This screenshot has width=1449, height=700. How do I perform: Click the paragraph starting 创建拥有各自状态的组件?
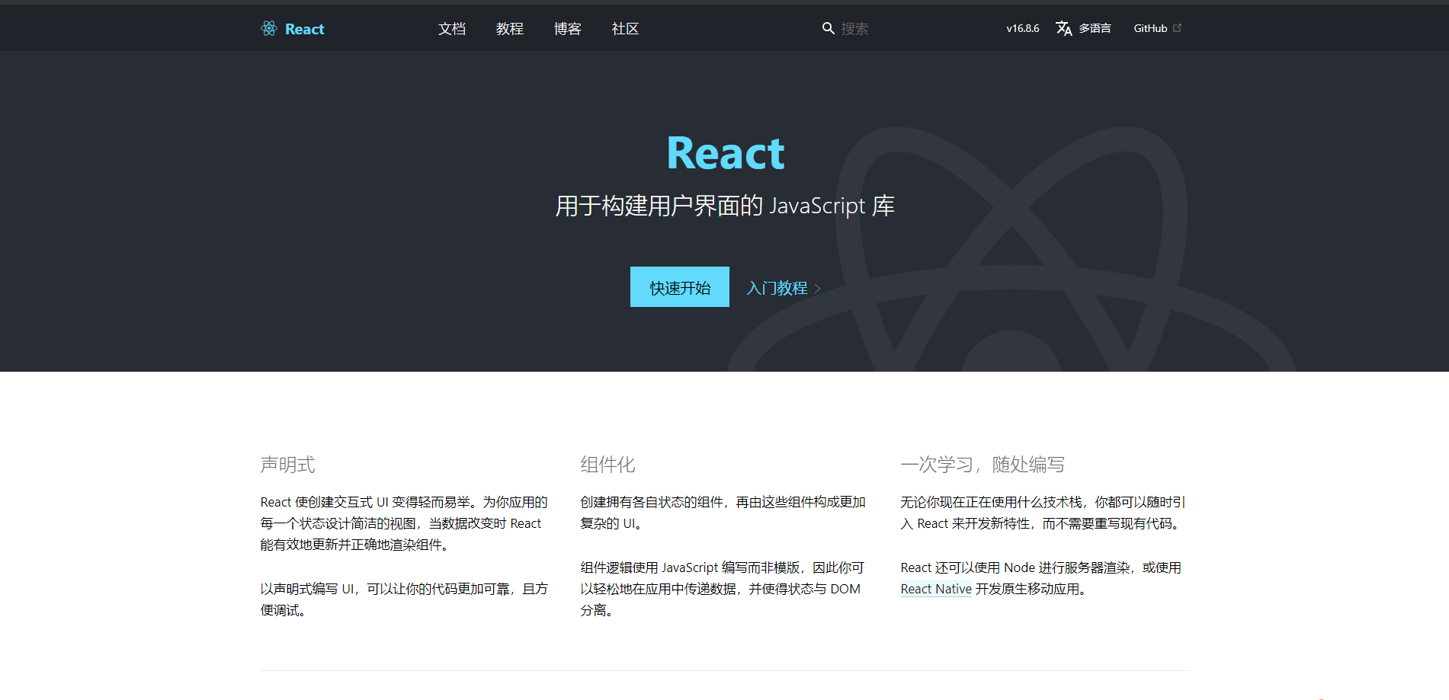click(723, 513)
